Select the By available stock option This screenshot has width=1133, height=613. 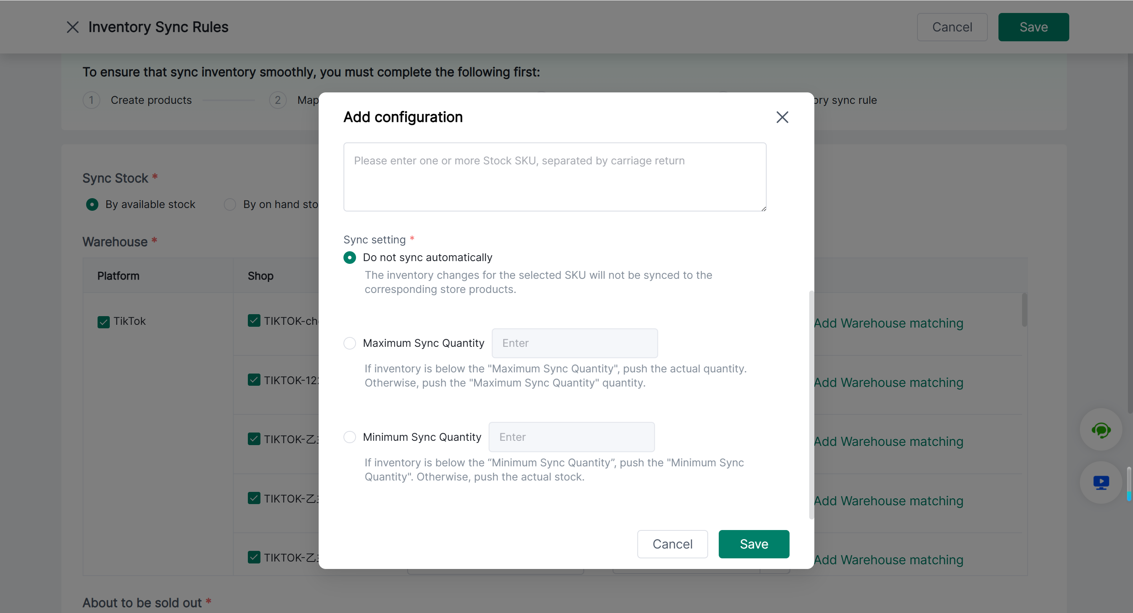[92, 204]
